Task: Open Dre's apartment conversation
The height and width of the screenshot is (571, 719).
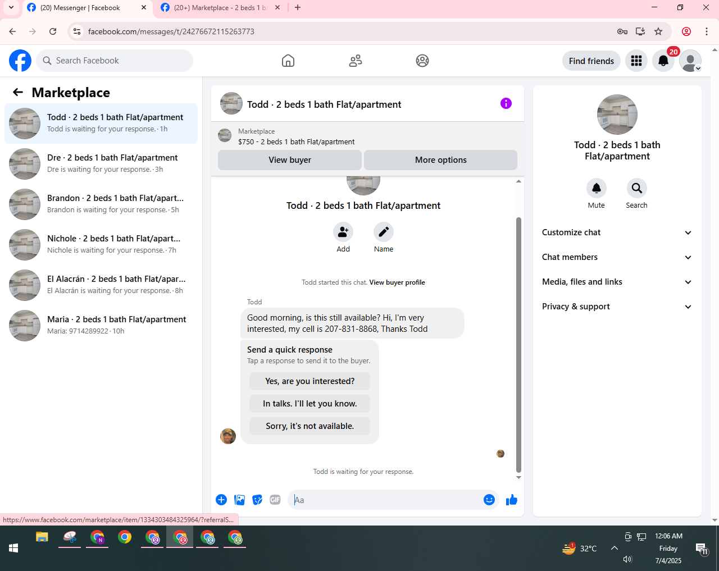Action: point(101,164)
